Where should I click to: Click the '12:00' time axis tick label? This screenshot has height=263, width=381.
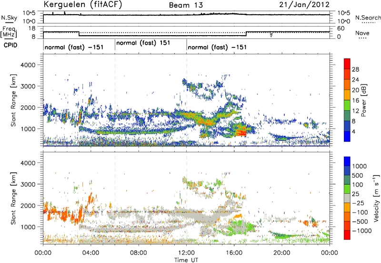(186, 253)
